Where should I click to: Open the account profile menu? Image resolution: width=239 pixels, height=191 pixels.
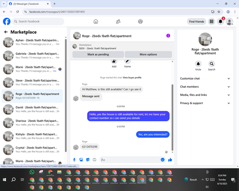coord(229,21)
